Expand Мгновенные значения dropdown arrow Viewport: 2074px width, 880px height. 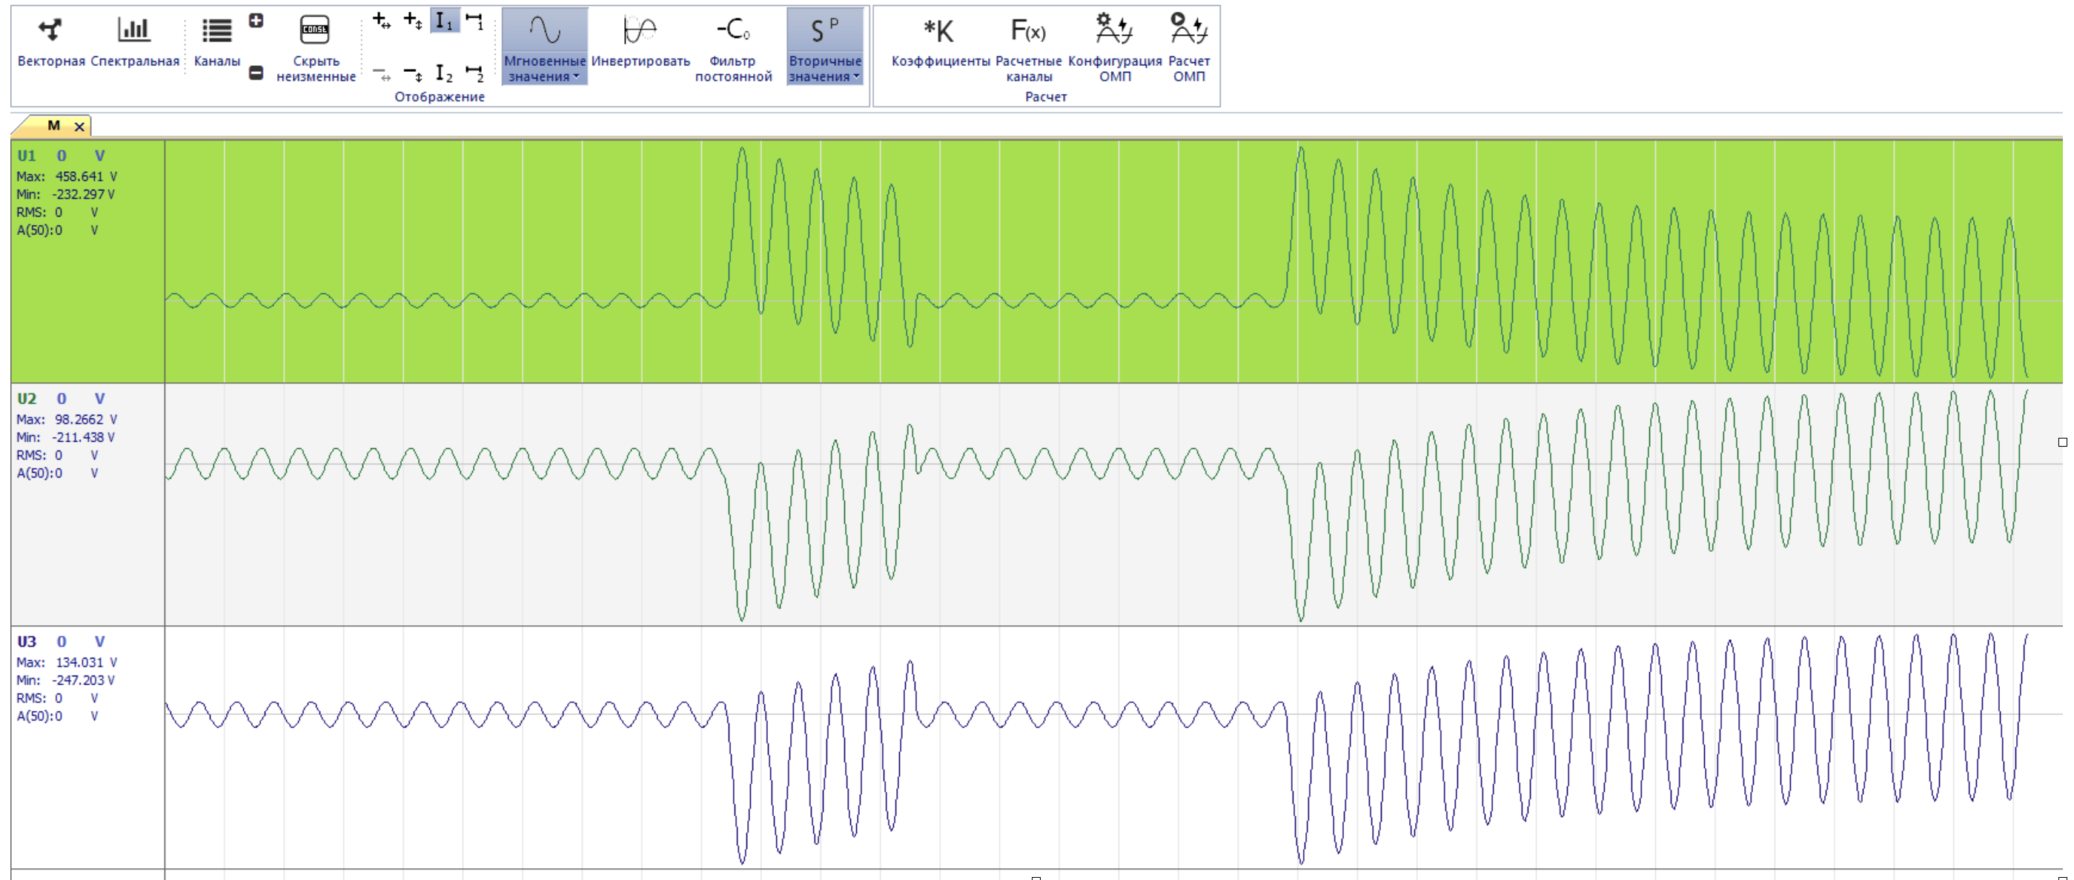577,77
